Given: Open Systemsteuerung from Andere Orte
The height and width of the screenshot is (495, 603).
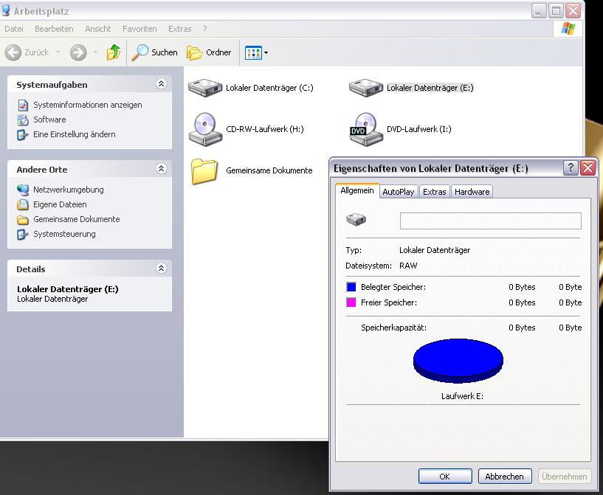Looking at the screenshot, I should coord(65,234).
